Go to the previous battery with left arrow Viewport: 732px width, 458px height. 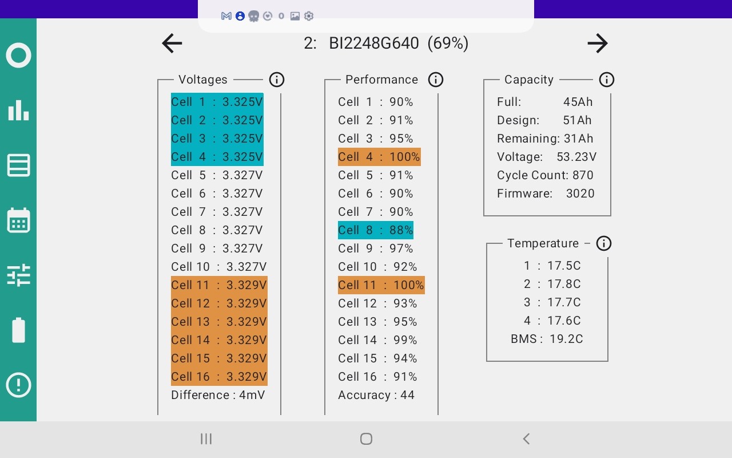[172, 44]
